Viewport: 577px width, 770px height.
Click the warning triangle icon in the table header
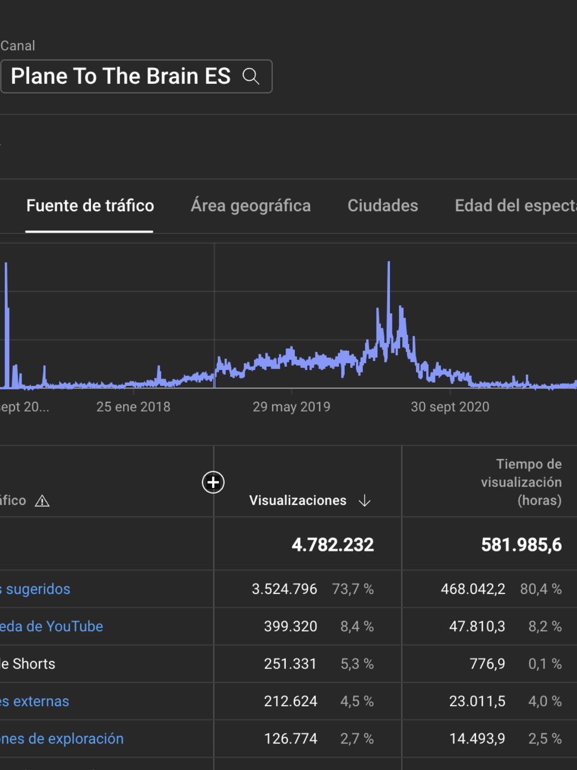point(42,501)
